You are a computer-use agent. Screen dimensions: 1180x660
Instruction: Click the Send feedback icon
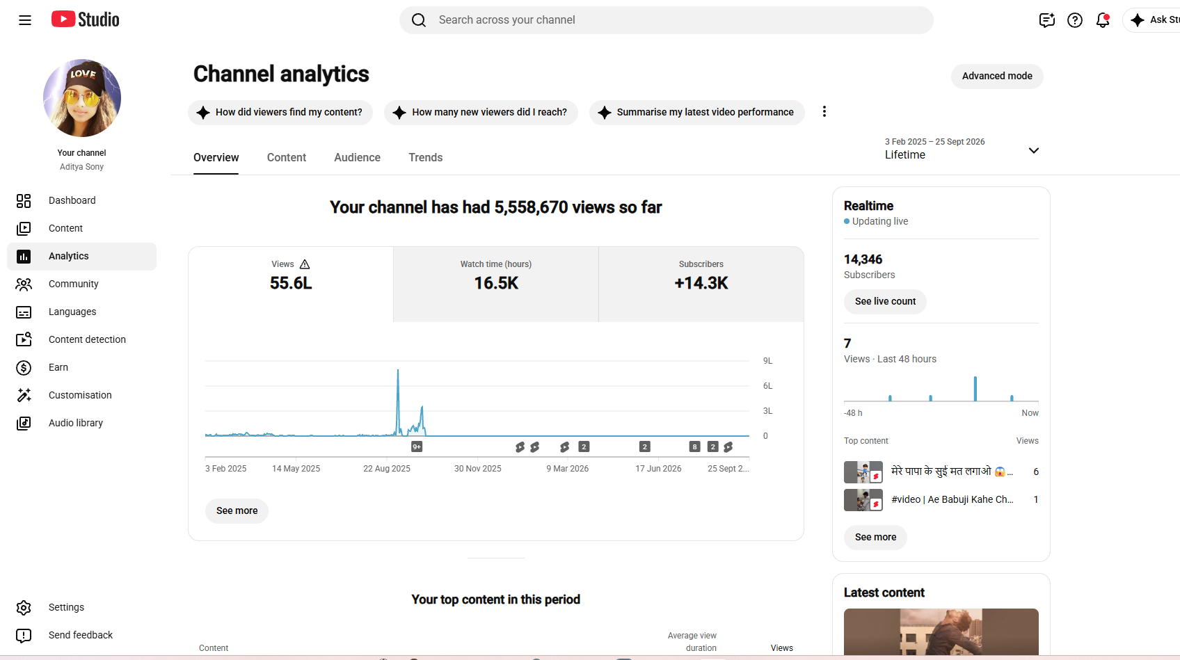tap(24, 636)
